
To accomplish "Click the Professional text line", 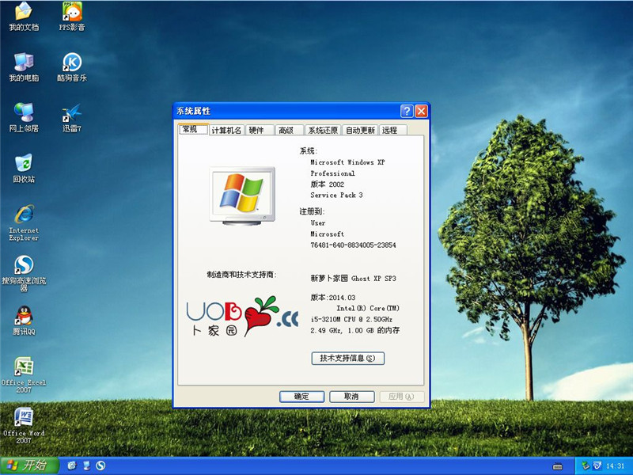I will click(x=332, y=173).
